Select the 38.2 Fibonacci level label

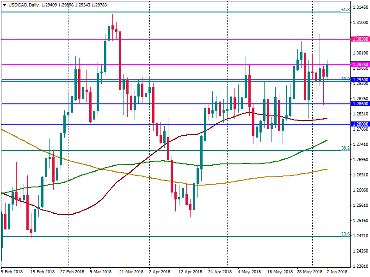tap(345, 148)
